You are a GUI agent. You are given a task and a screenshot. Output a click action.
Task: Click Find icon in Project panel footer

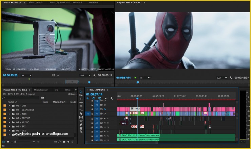pyautogui.click(x=60, y=142)
